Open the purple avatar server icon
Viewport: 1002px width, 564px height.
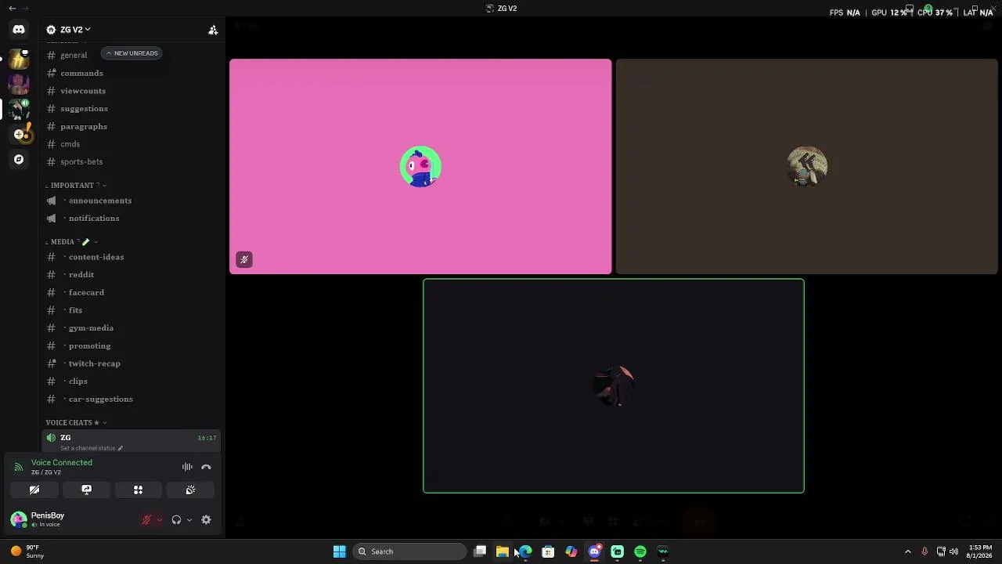[x=19, y=83]
